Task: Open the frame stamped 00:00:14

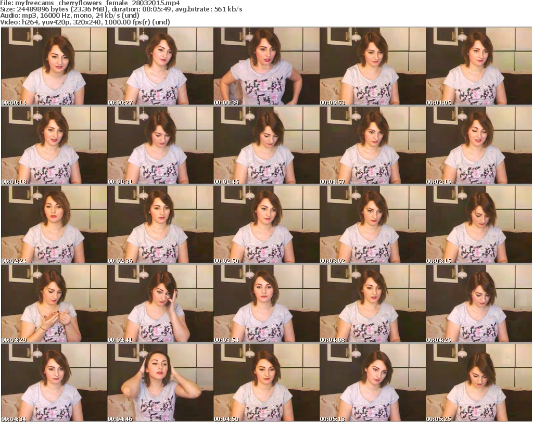Action: tap(54, 66)
